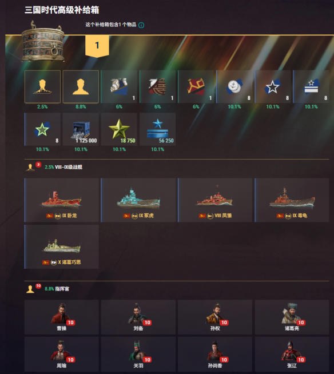This screenshot has height=374, width=334.
Task: Select the commander silhouette reward at 8.8%
Action: coord(81,87)
